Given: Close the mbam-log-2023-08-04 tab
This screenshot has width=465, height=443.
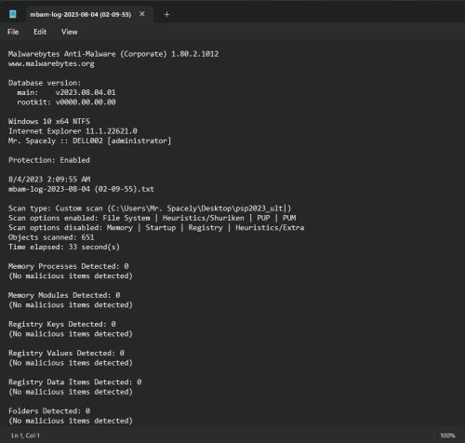Looking at the screenshot, I should [x=142, y=14].
